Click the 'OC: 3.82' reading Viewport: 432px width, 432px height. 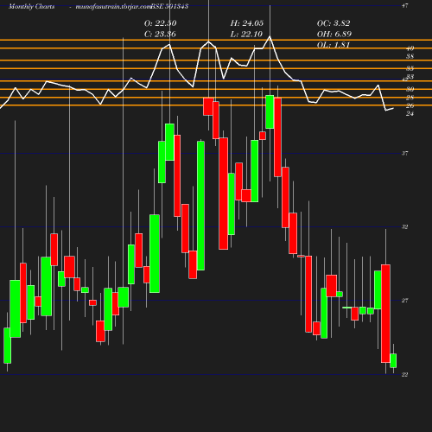[334, 23]
